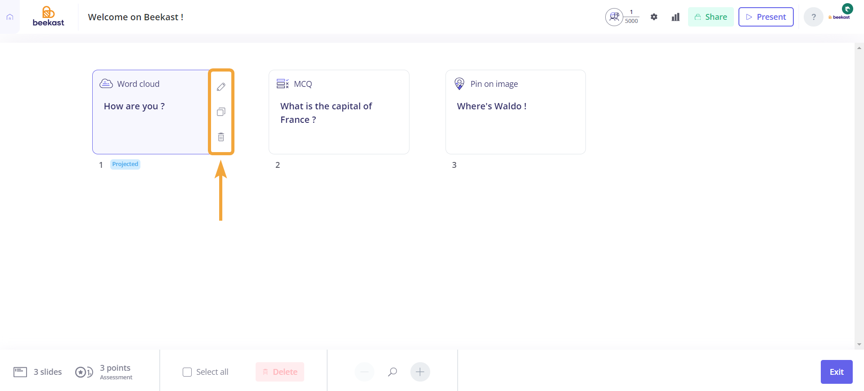The image size is (864, 391).
Task: Click the scrollbar down arrow
Action: 859,345
